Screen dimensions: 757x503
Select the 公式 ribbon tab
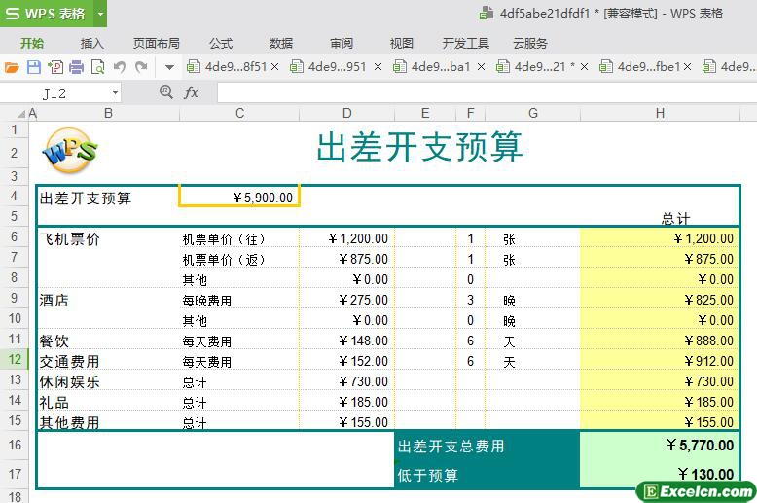point(221,43)
